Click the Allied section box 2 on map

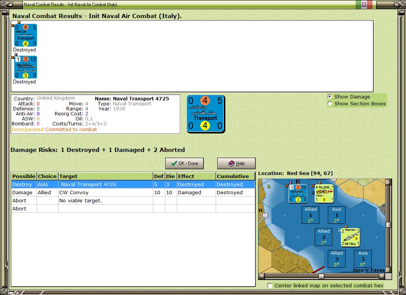(x=324, y=237)
